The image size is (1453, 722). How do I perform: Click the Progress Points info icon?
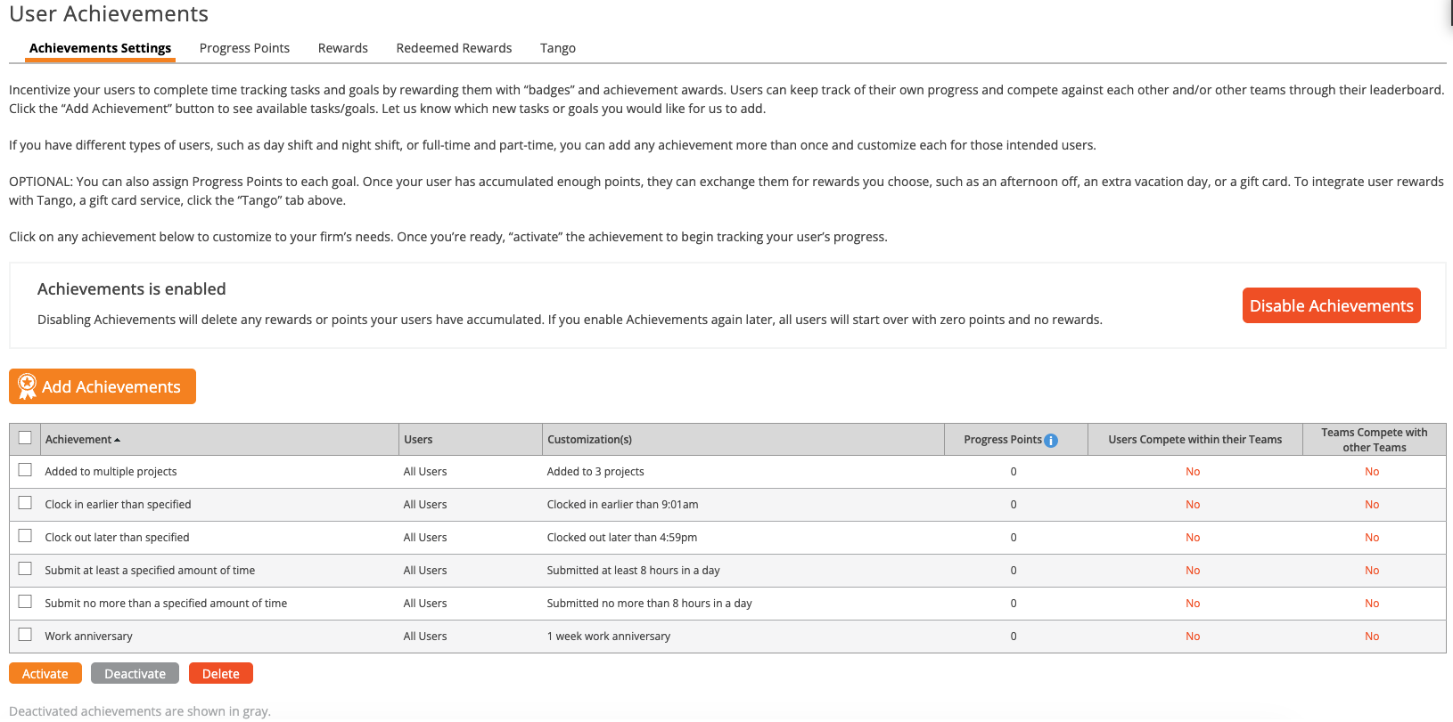tap(1051, 441)
